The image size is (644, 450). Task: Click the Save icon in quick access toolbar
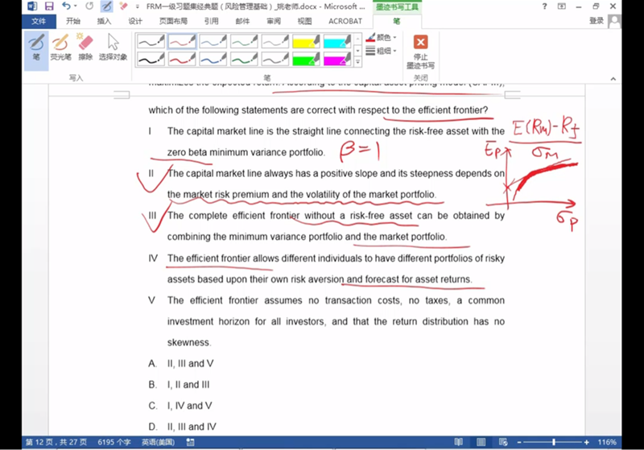(x=49, y=6)
